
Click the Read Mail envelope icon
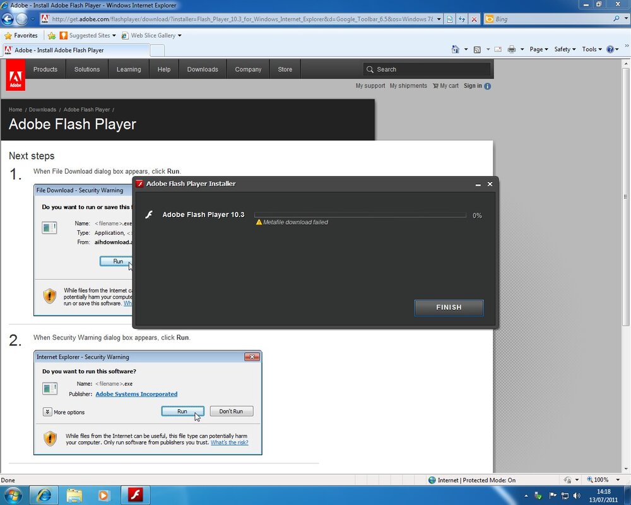498,49
